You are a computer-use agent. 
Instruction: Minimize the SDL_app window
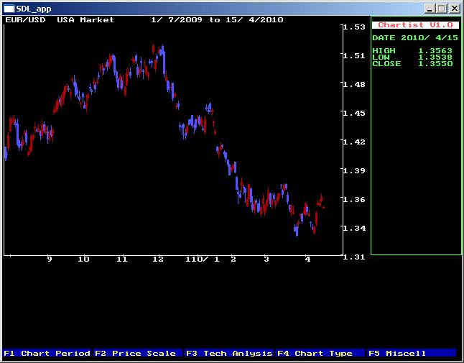pos(430,9)
